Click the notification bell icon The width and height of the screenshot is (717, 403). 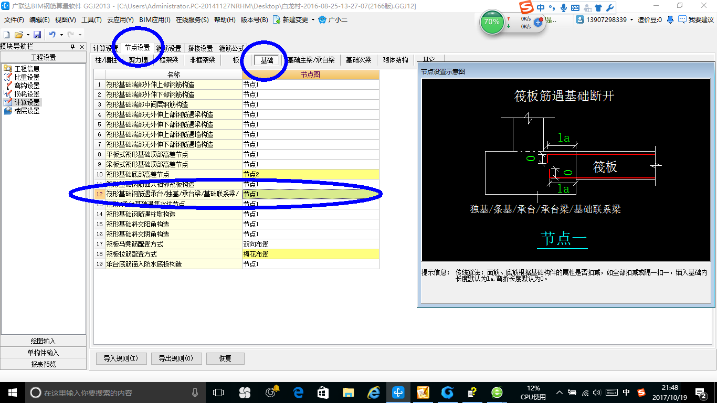point(670,19)
